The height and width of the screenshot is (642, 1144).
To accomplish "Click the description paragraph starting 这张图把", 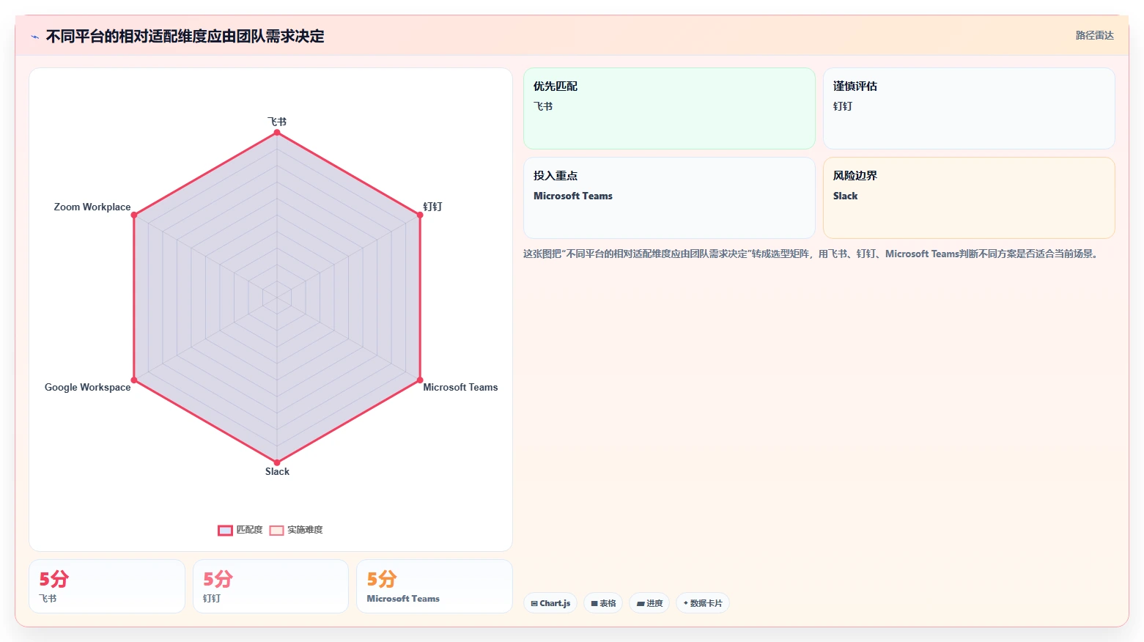I will (812, 254).
